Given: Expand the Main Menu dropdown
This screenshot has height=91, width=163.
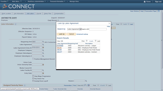Looking at the screenshot, I should pos(17,2).
